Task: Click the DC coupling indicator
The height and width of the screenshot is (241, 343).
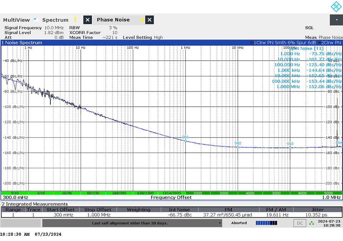Action: coord(300,223)
